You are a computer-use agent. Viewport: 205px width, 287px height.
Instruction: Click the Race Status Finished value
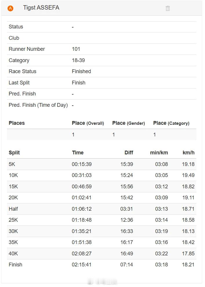tap(81, 71)
